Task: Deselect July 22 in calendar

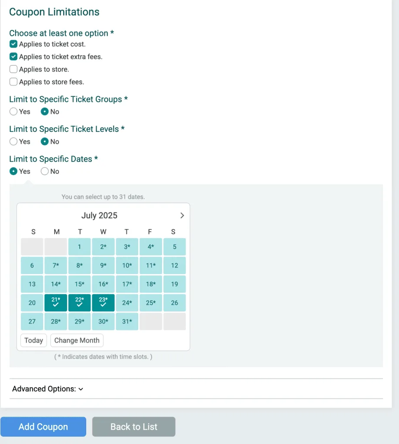Action: 79,303
